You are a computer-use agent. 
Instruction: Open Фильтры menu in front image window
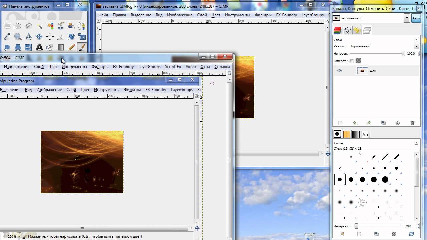click(x=132, y=90)
